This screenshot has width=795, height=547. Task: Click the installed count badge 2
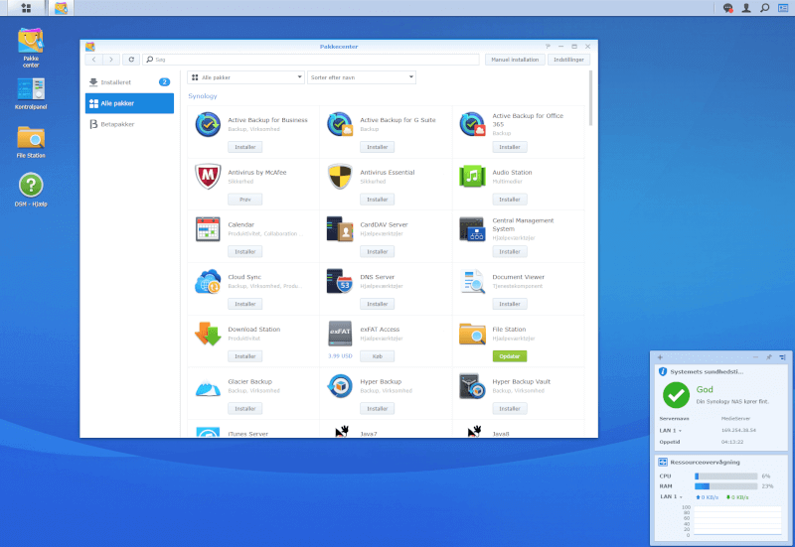(164, 82)
